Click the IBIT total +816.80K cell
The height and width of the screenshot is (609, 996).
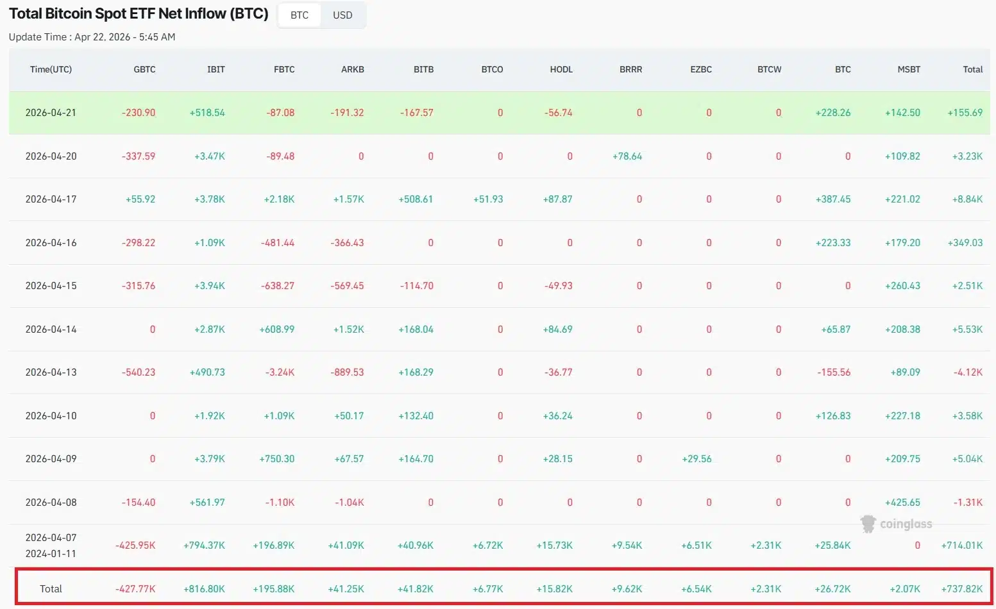[x=204, y=588]
